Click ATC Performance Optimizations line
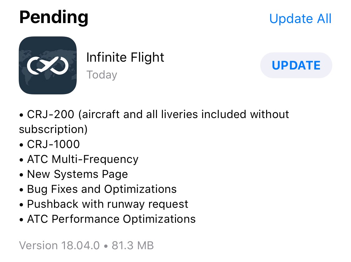Image resolution: width=351 pixels, height=262 pixels. pos(111,219)
